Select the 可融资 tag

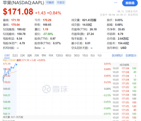pos(50,3)
